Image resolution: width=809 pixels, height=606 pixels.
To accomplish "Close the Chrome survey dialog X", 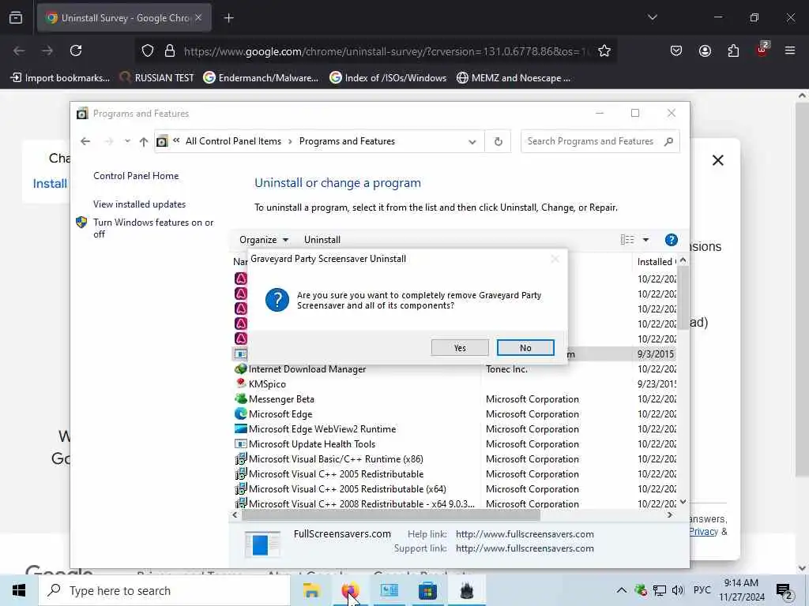I will click(717, 160).
